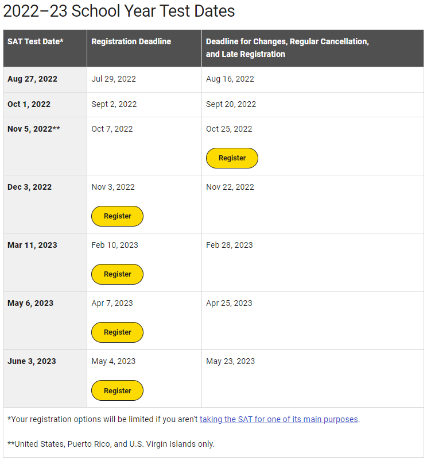Click Register button for Nov 5, 2022 test

(232, 158)
